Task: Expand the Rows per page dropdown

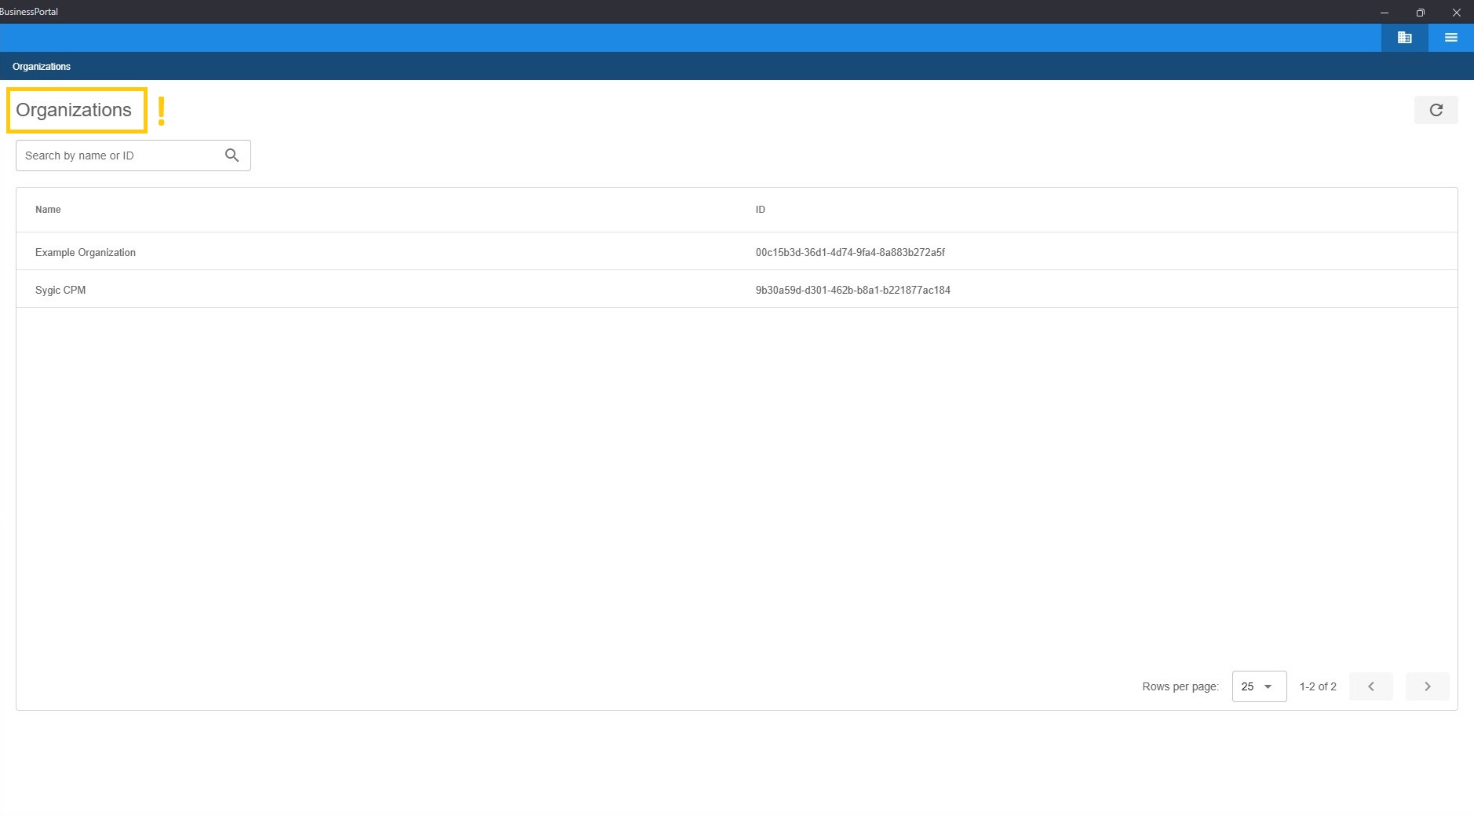Action: (x=1259, y=686)
